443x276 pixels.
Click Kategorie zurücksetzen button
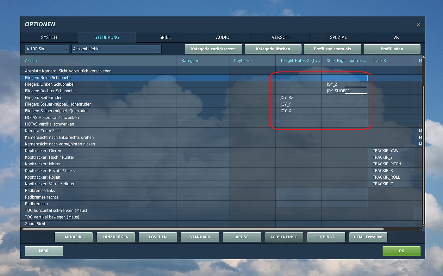click(x=213, y=49)
